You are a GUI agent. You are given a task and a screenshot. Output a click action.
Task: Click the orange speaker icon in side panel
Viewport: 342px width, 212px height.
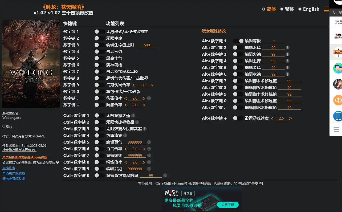click(x=338, y=100)
